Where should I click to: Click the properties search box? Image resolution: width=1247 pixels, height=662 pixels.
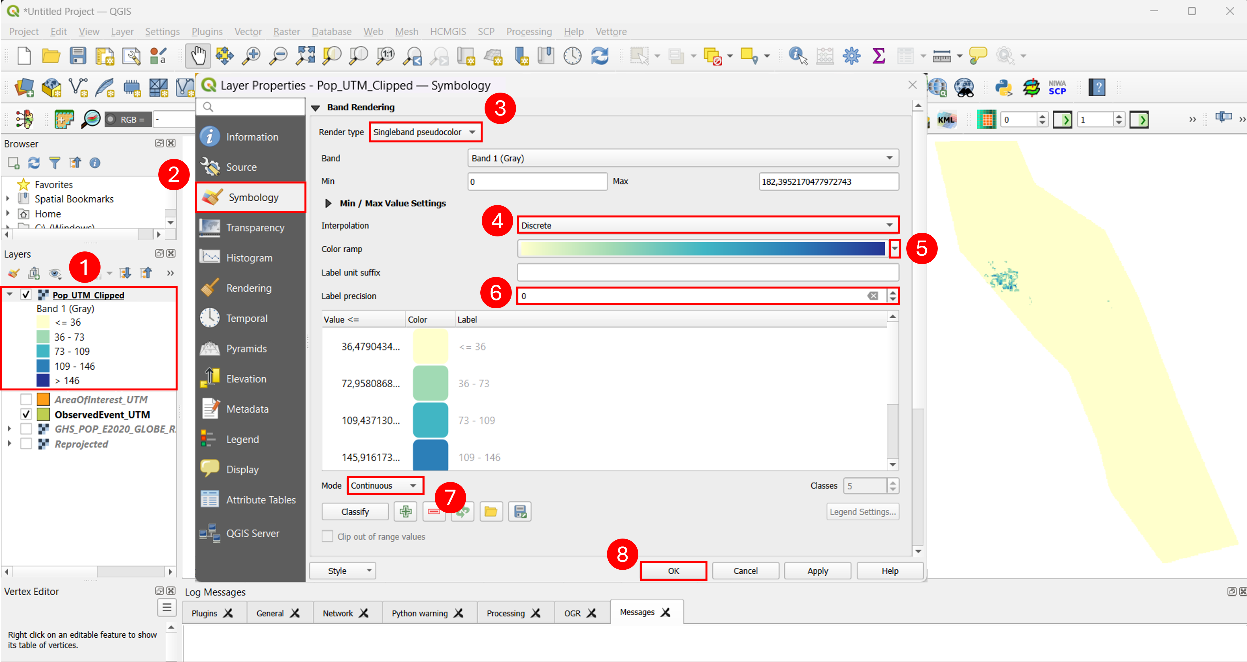250,106
